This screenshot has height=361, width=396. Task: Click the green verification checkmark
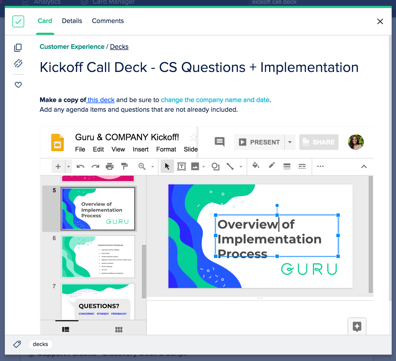(18, 21)
